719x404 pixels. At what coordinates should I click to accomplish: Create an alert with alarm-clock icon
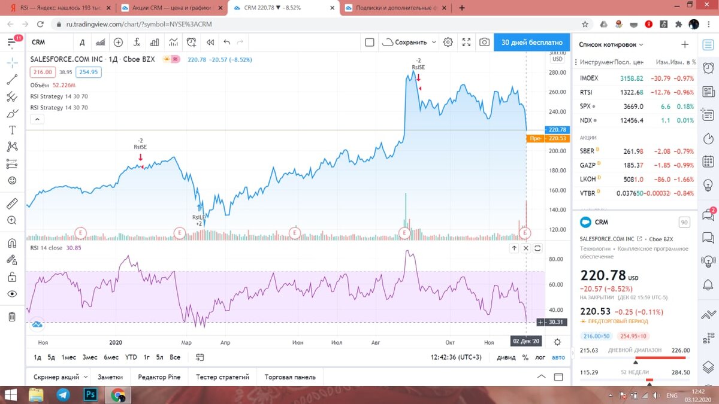click(192, 42)
